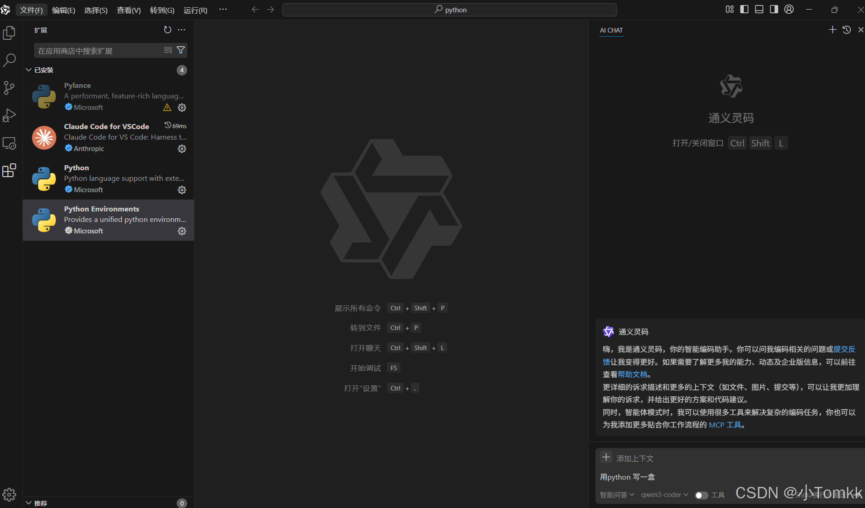Image resolution: width=865 pixels, height=508 pixels.
Task: Open the 选择(S) menu
Action: (96, 10)
